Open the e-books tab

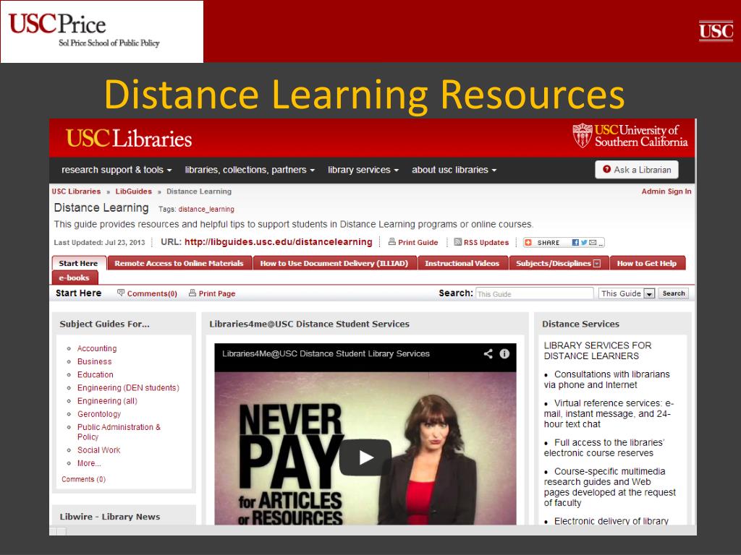(75, 278)
